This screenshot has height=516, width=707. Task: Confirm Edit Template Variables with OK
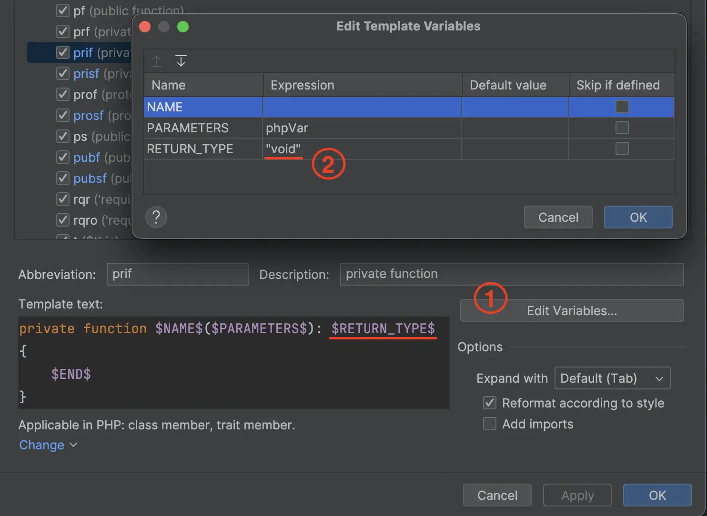tap(638, 217)
